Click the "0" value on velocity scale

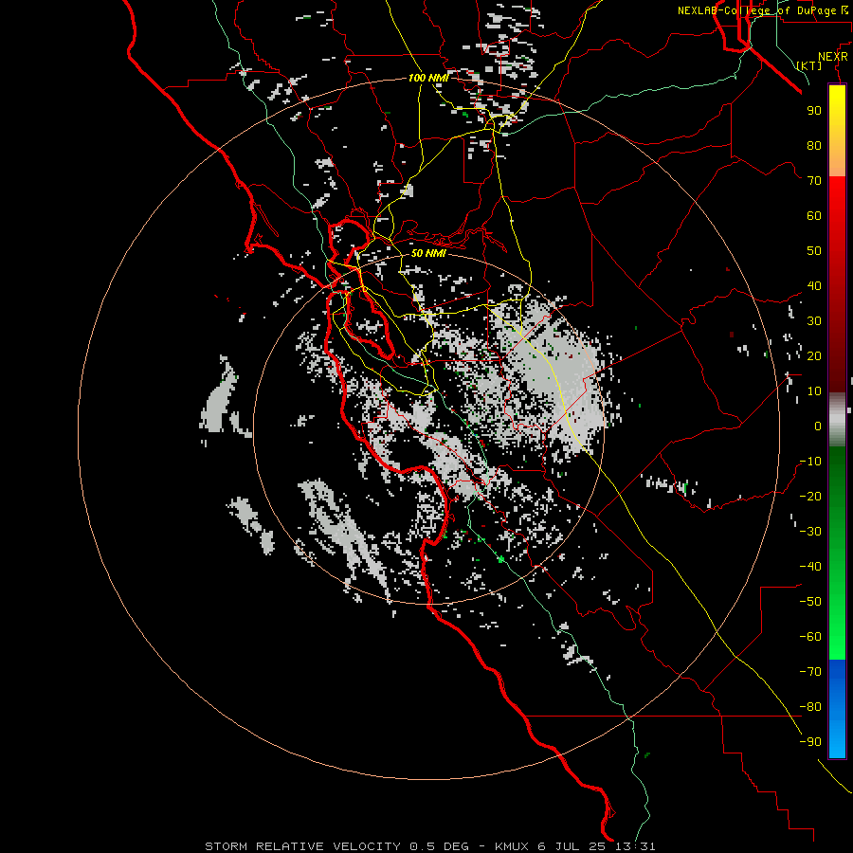pyautogui.click(x=818, y=426)
